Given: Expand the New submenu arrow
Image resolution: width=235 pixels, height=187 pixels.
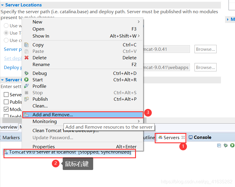Looking at the screenshot, I should [139, 22].
